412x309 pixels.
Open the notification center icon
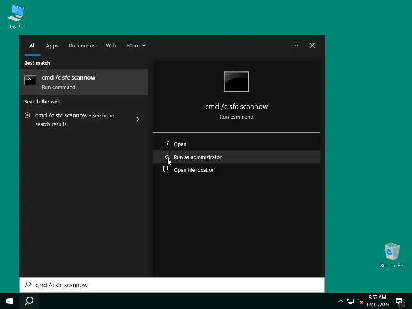coord(399,301)
